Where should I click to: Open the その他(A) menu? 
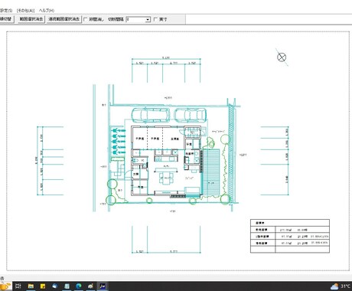coord(25,11)
